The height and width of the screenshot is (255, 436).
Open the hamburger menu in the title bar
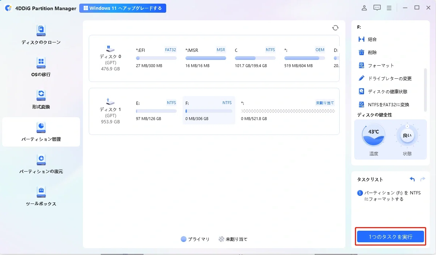click(x=389, y=8)
